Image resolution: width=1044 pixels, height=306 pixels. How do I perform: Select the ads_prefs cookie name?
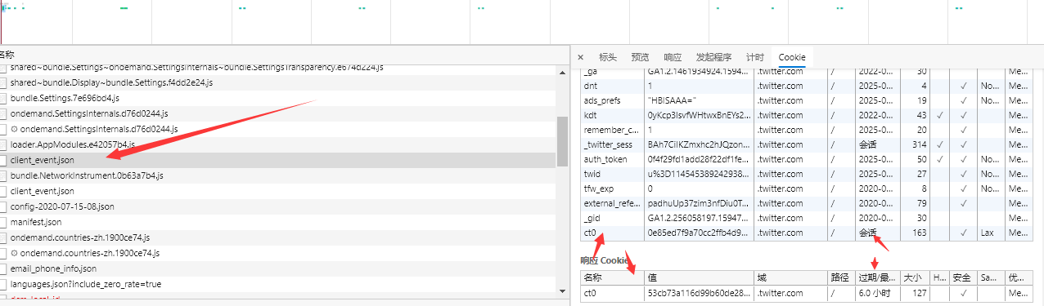click(601, 100)
